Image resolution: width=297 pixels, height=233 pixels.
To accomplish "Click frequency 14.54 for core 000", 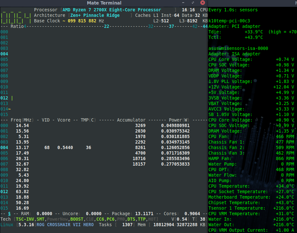I will click(x=22, y=125).
